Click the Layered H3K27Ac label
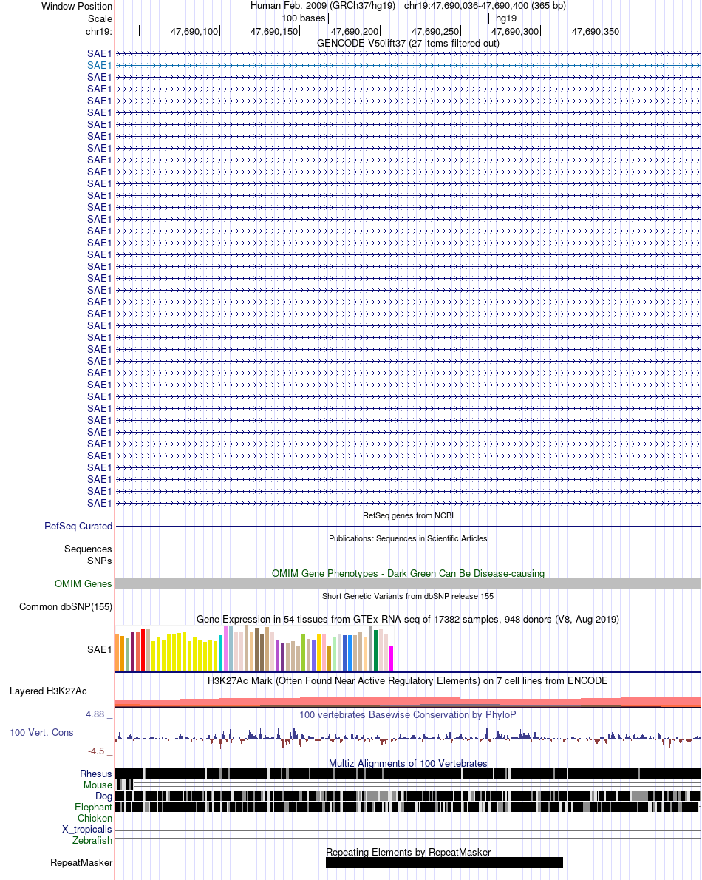This screenshot has width=702, height=880. [48, 691]
